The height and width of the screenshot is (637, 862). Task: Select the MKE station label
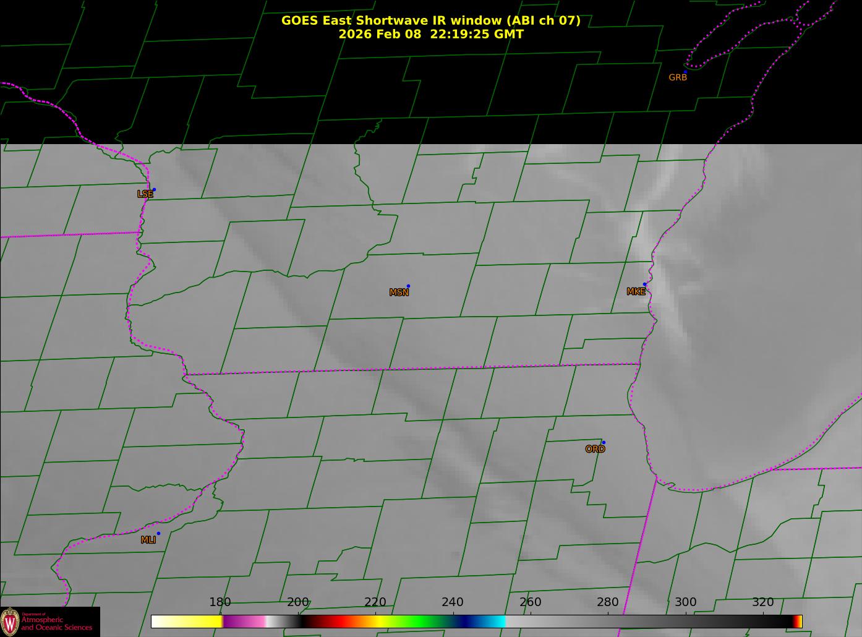pos(636,292)
